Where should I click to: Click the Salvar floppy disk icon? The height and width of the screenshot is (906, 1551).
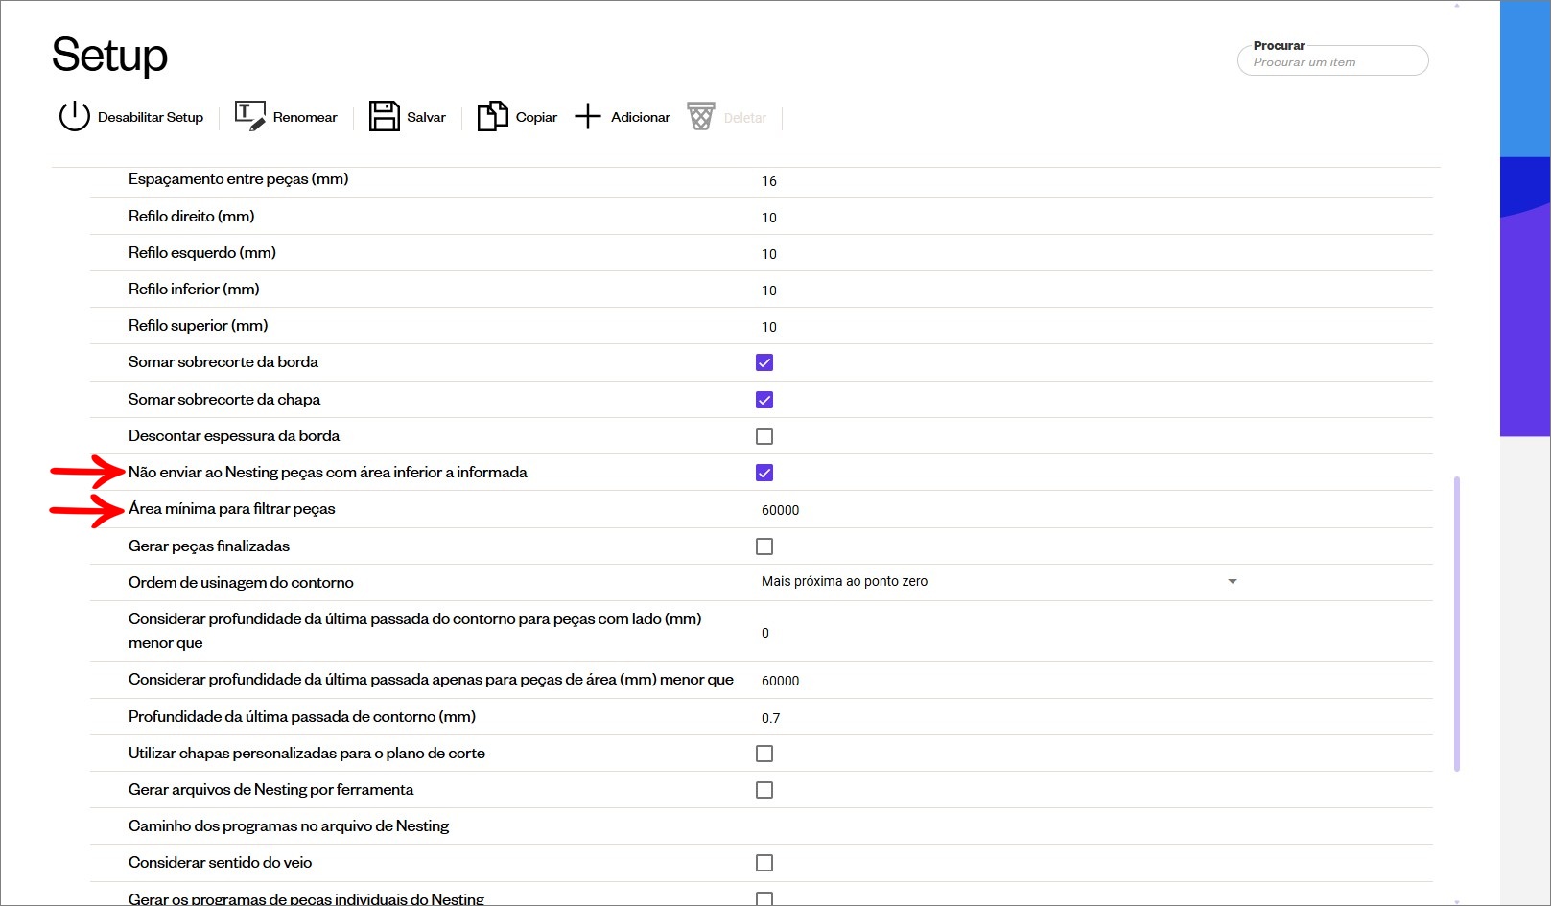[384, 116]
